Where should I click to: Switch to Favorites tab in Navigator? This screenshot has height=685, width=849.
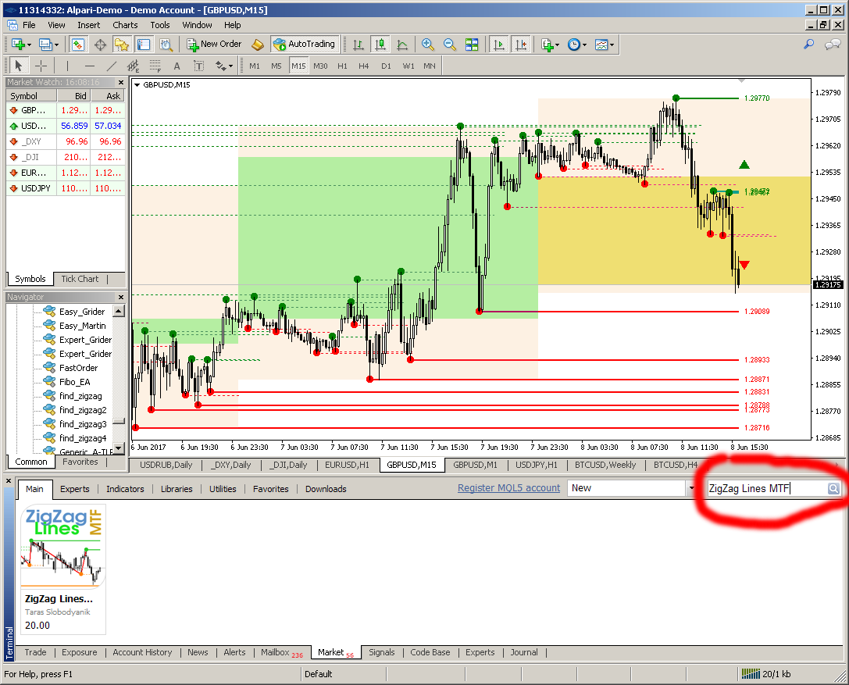click(x=80, y=462)
